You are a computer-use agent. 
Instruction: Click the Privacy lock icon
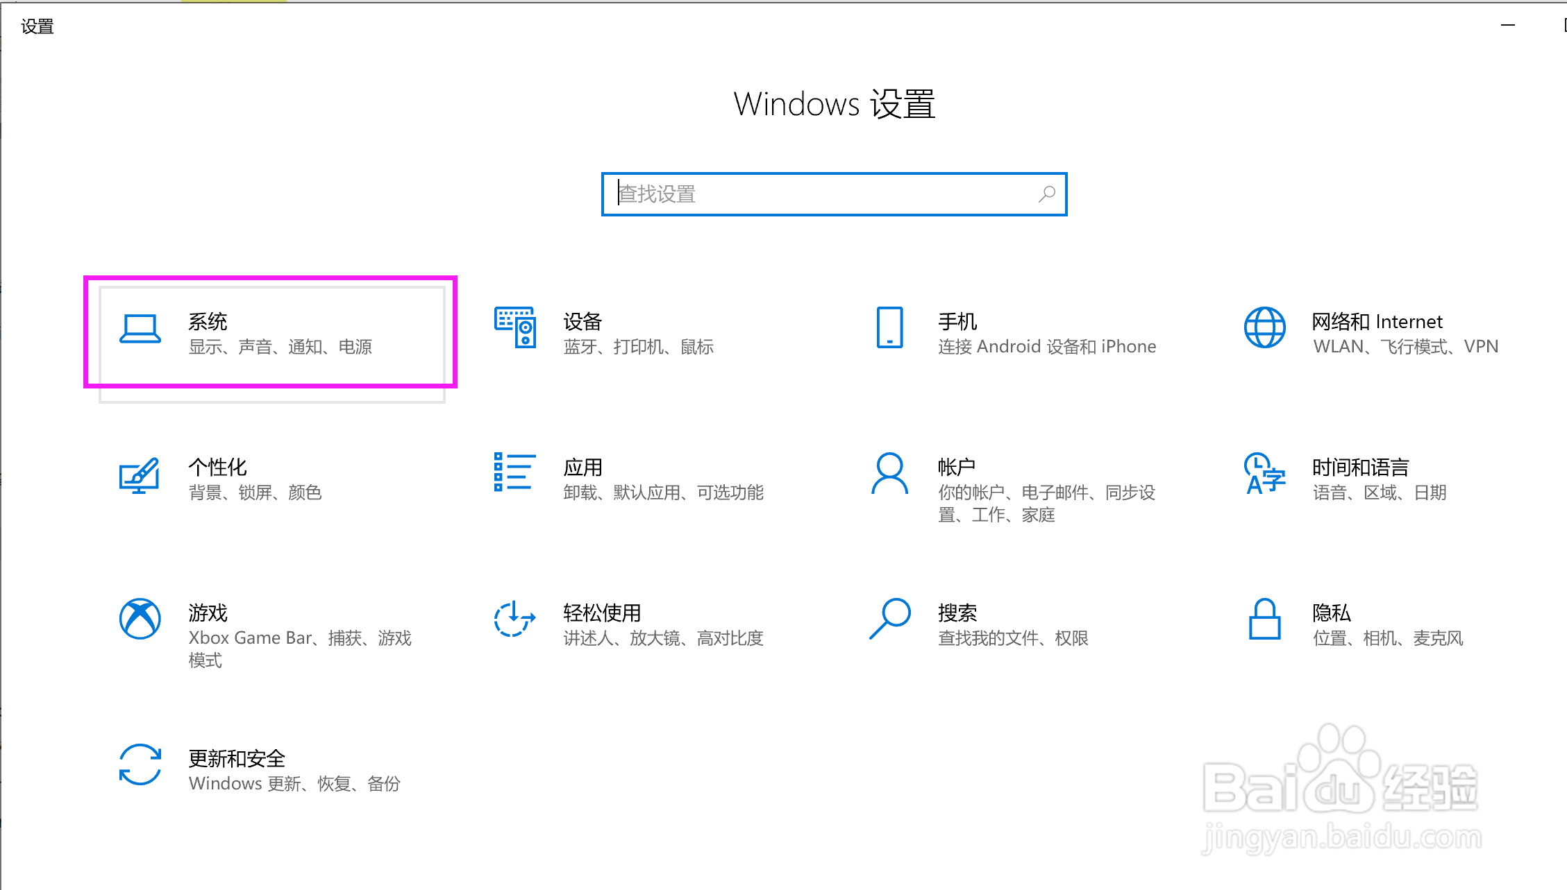[1264, 619]
